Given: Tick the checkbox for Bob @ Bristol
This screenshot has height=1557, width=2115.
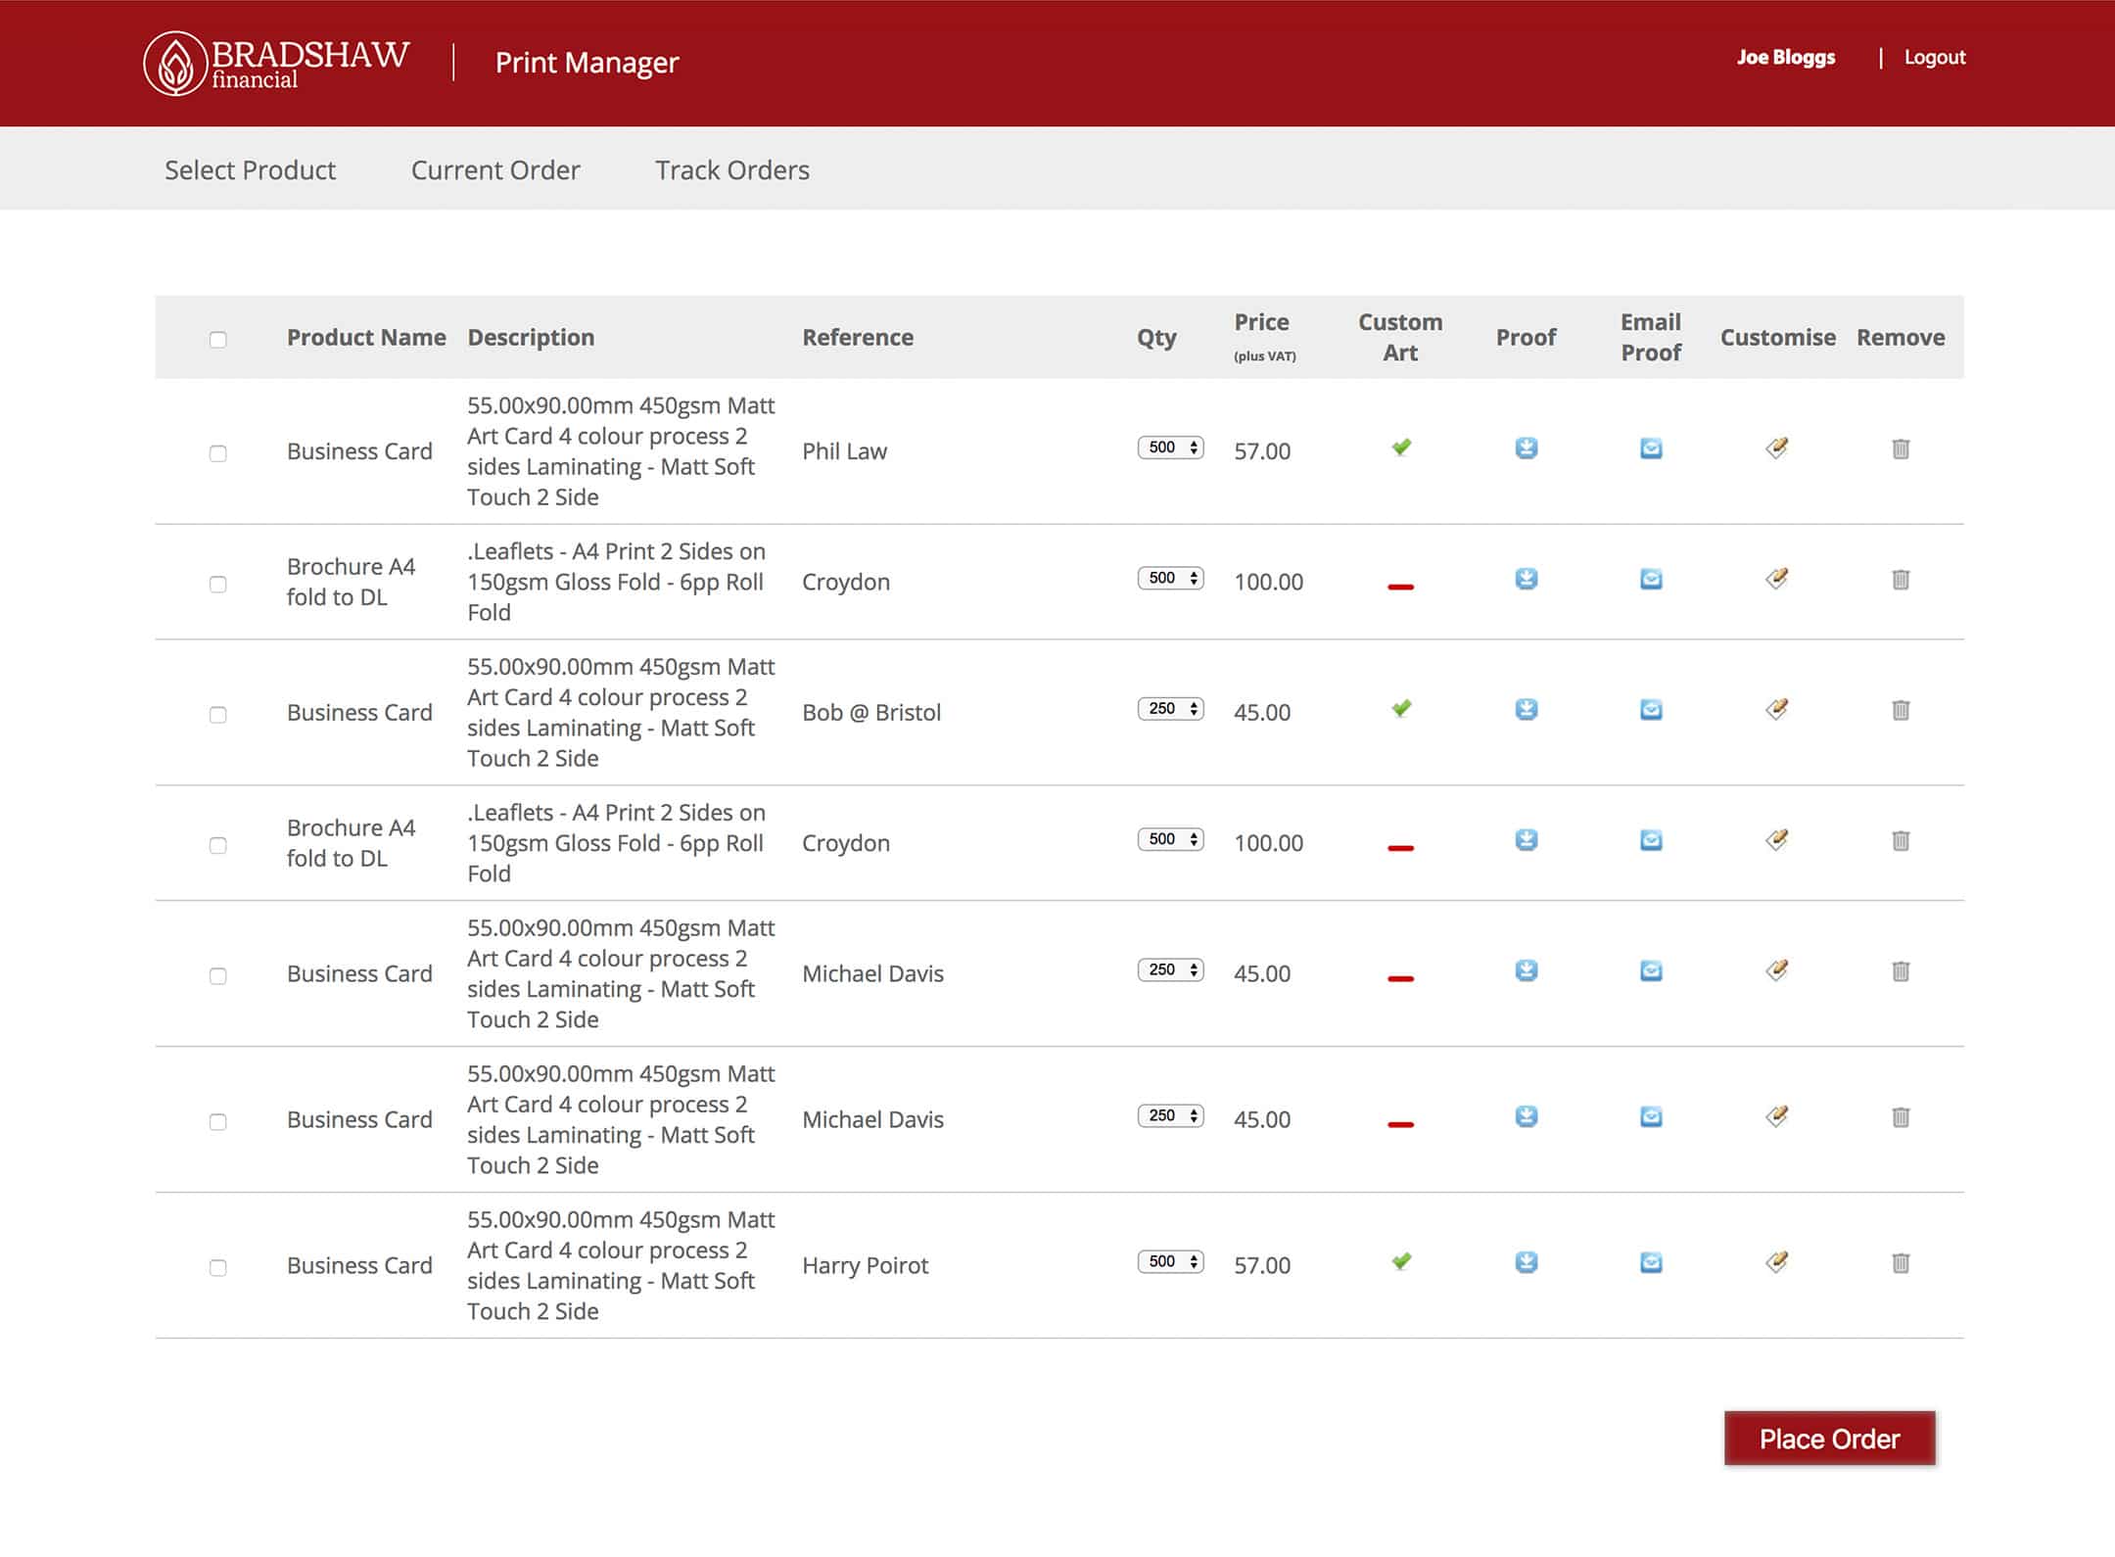Looking at the screenshot, I should pyautogui.click(x=217, y=715).
